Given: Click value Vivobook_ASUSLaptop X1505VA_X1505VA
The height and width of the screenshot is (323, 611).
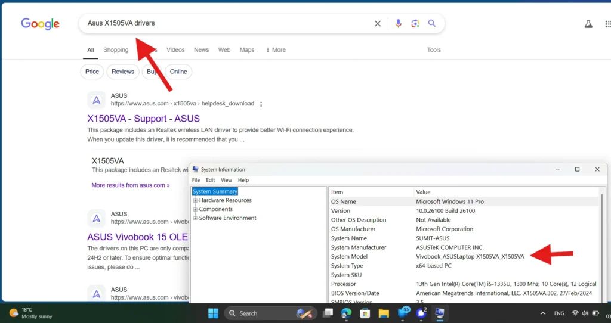Looking at the screenshot, I should 470,256.
